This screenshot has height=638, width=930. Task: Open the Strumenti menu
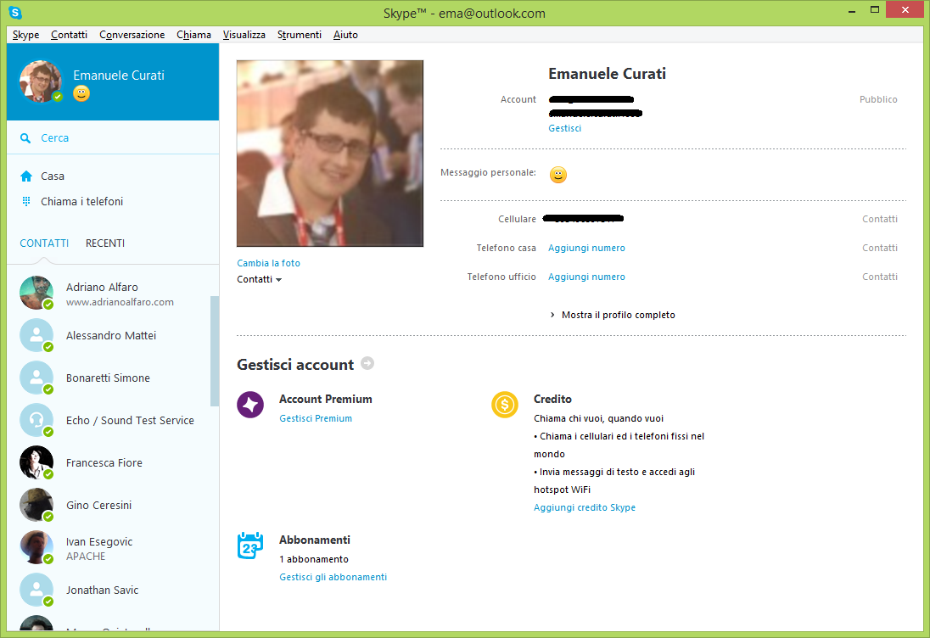click(x=299, y=35)
